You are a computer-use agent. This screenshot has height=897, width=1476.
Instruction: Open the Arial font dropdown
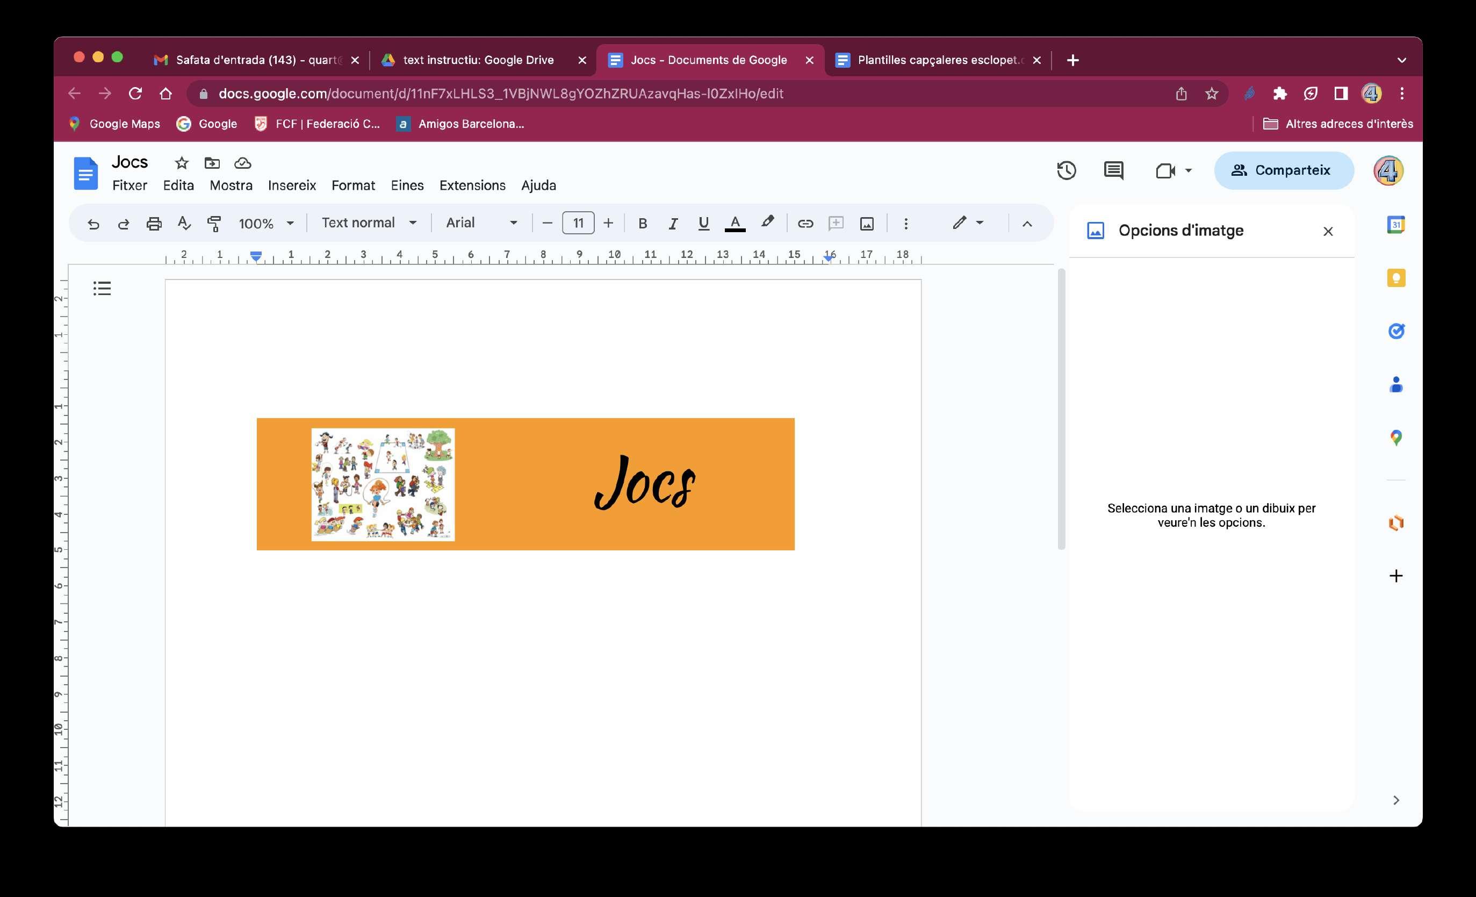pyautogui.click(x=481, y=223)
